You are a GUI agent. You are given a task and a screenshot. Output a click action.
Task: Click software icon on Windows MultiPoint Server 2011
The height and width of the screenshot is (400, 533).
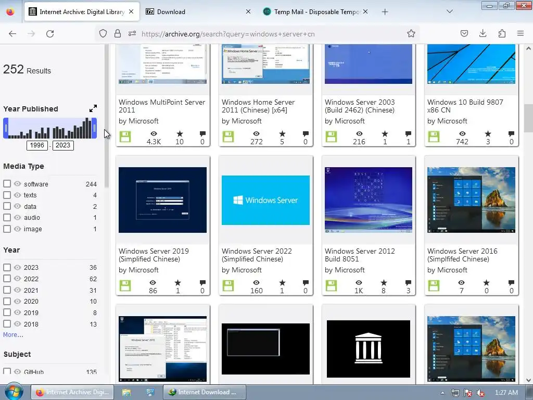[125, 136]
